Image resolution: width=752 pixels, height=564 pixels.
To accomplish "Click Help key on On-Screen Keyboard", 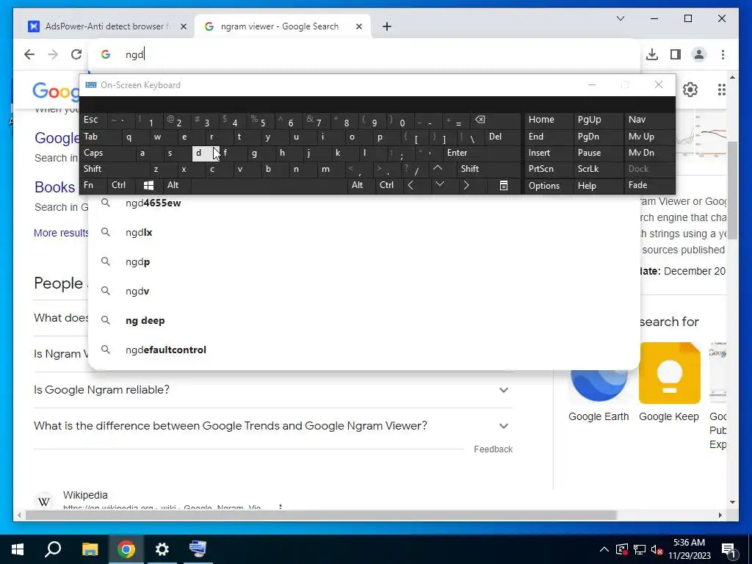I will [x=598, y=186].
